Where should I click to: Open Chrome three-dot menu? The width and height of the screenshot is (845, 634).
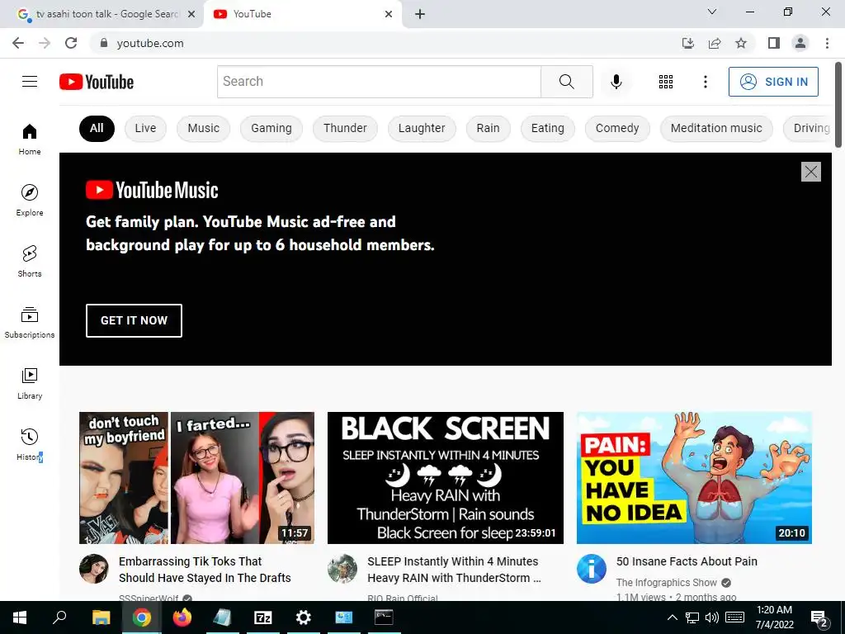click(827, 43)
